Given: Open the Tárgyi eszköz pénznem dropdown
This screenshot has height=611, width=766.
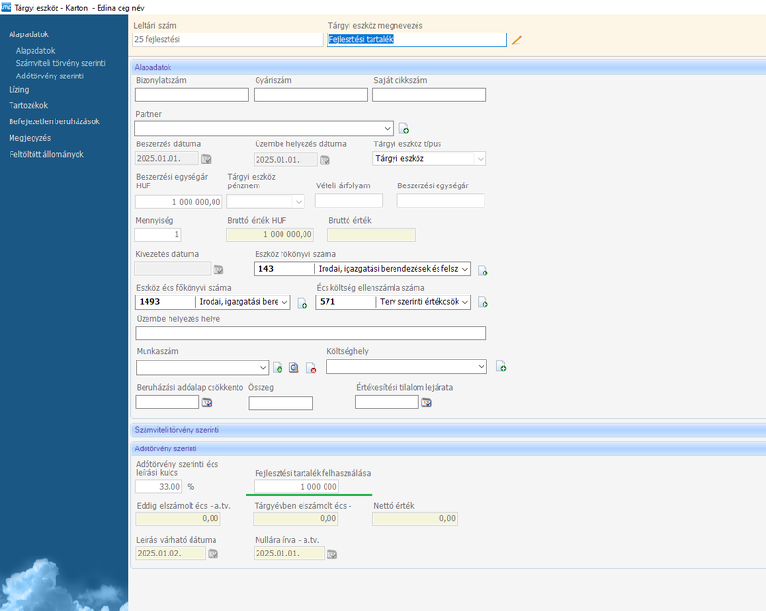Looking at the screenshot, I should point(298,202).
